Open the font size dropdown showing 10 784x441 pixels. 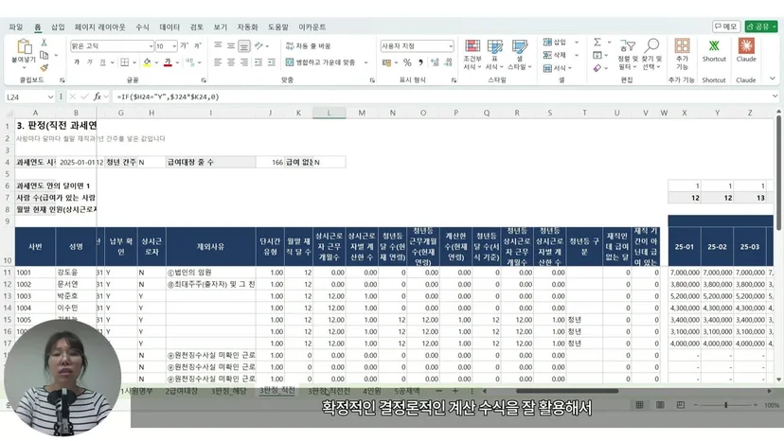[174, 46]
